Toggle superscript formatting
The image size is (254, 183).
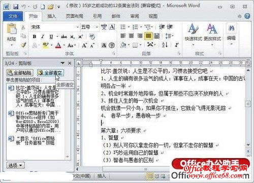pyautogui.click(x=80, y=37)
